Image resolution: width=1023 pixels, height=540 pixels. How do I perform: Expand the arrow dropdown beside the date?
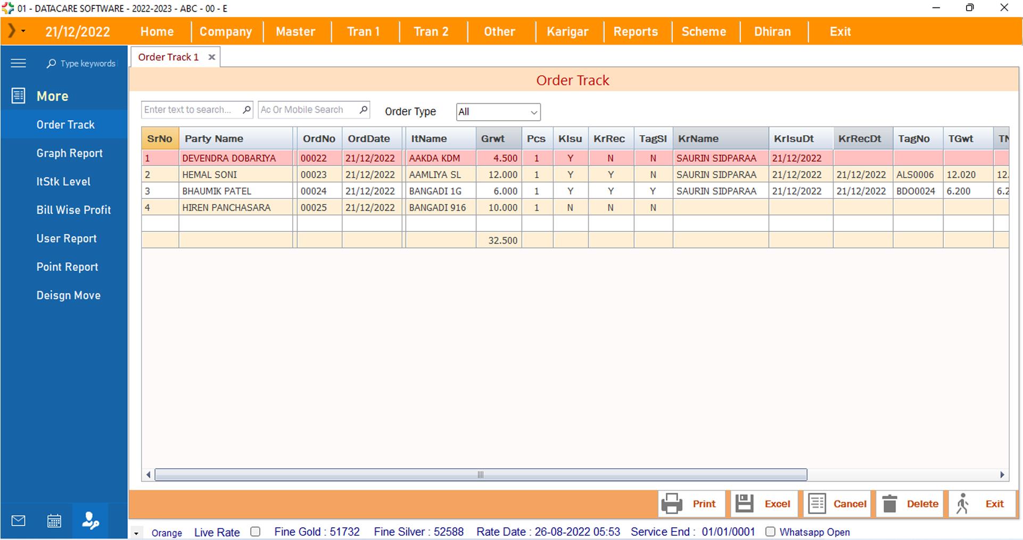23,31
